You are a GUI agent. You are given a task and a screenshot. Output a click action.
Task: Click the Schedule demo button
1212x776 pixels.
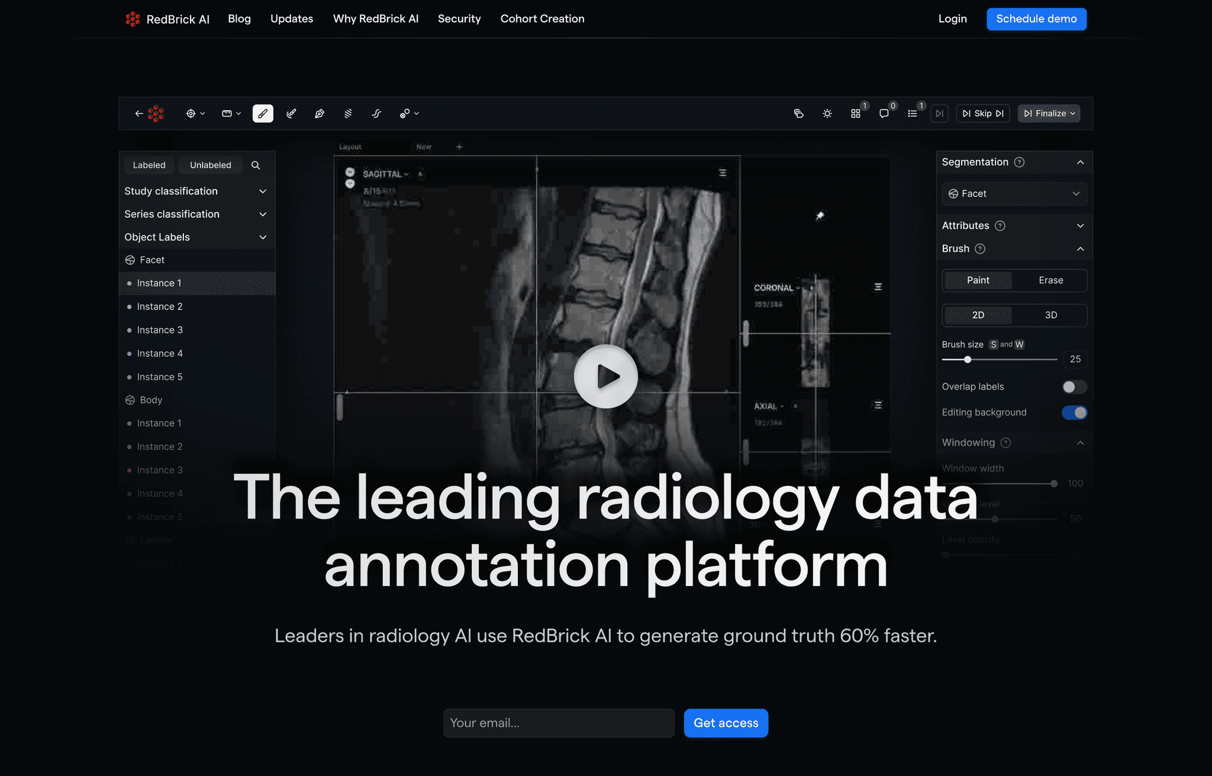(x=1037, y=19)
